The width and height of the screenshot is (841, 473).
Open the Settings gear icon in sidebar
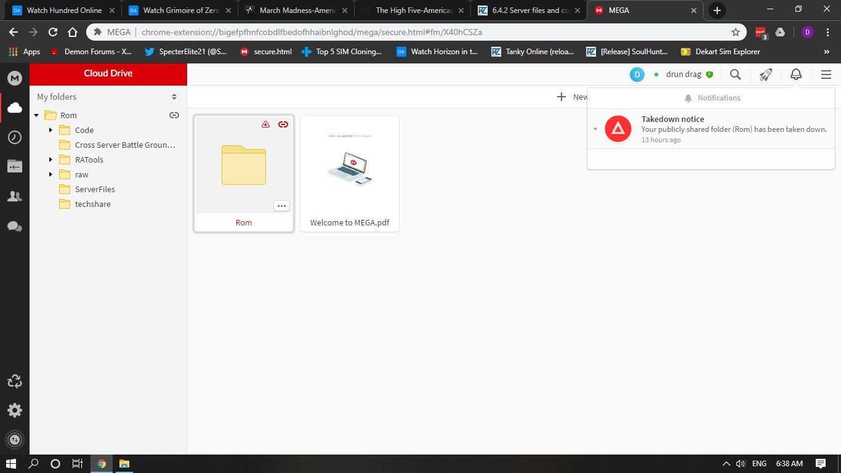click(x=15, y=410)
